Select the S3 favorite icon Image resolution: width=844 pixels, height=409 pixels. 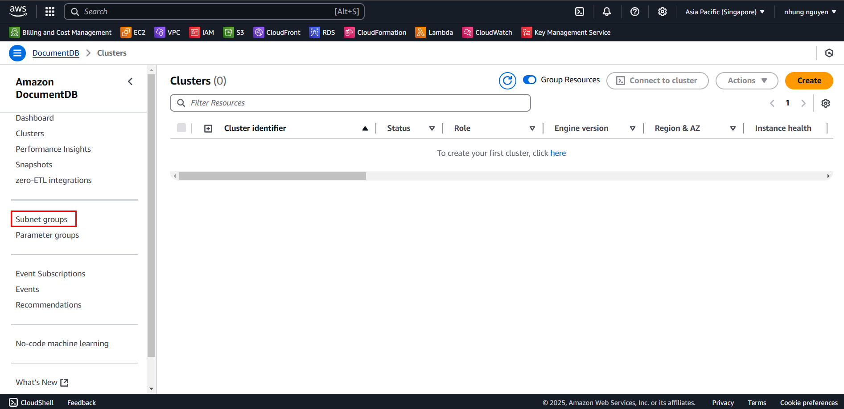234,32
